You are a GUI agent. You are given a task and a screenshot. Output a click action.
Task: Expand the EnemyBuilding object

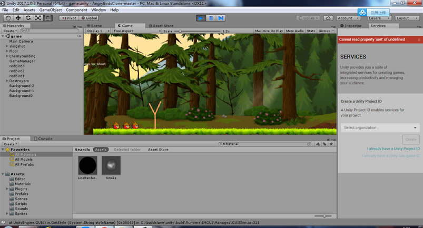pos(7,56)
